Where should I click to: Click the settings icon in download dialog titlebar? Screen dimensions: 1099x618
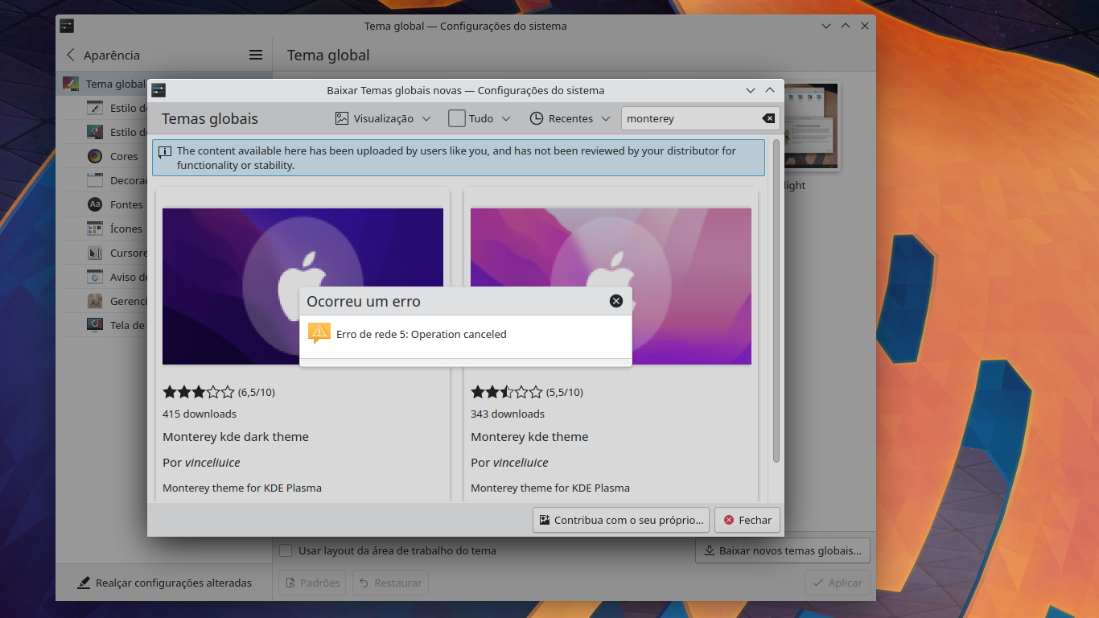[x=158, y=90]
